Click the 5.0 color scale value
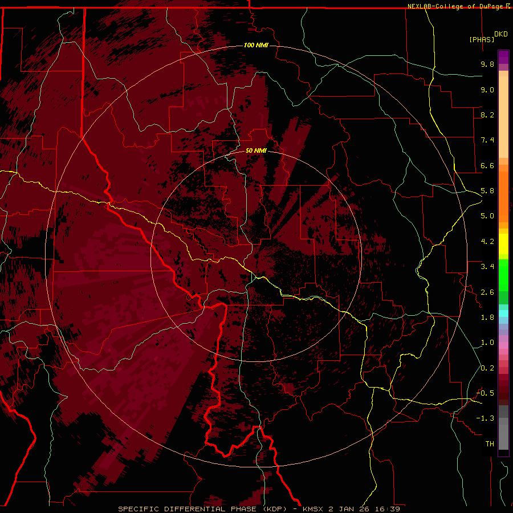Screen dimensions: 513x513 click(487, 216)
